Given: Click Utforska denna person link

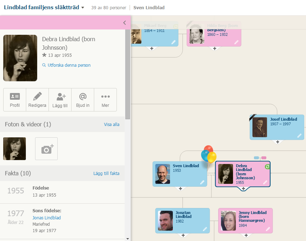Looking at the screenshot, I should click(x=67, y=65).
